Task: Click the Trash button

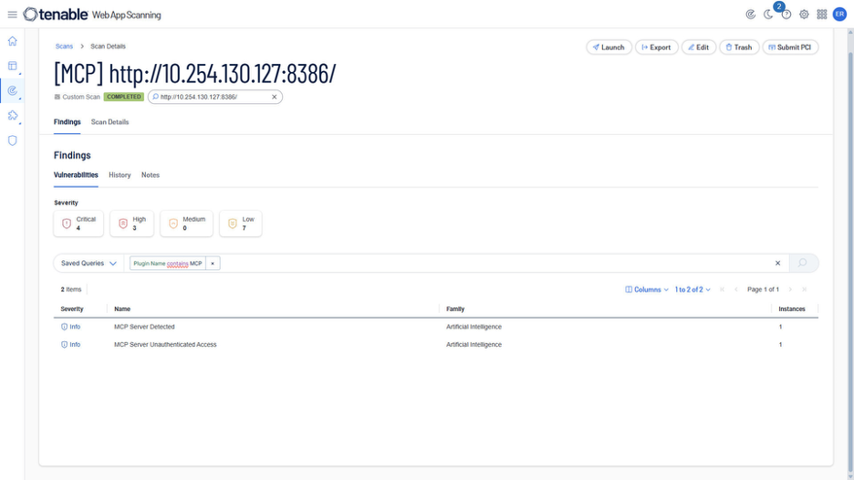Action: click(x=739, y=47)
